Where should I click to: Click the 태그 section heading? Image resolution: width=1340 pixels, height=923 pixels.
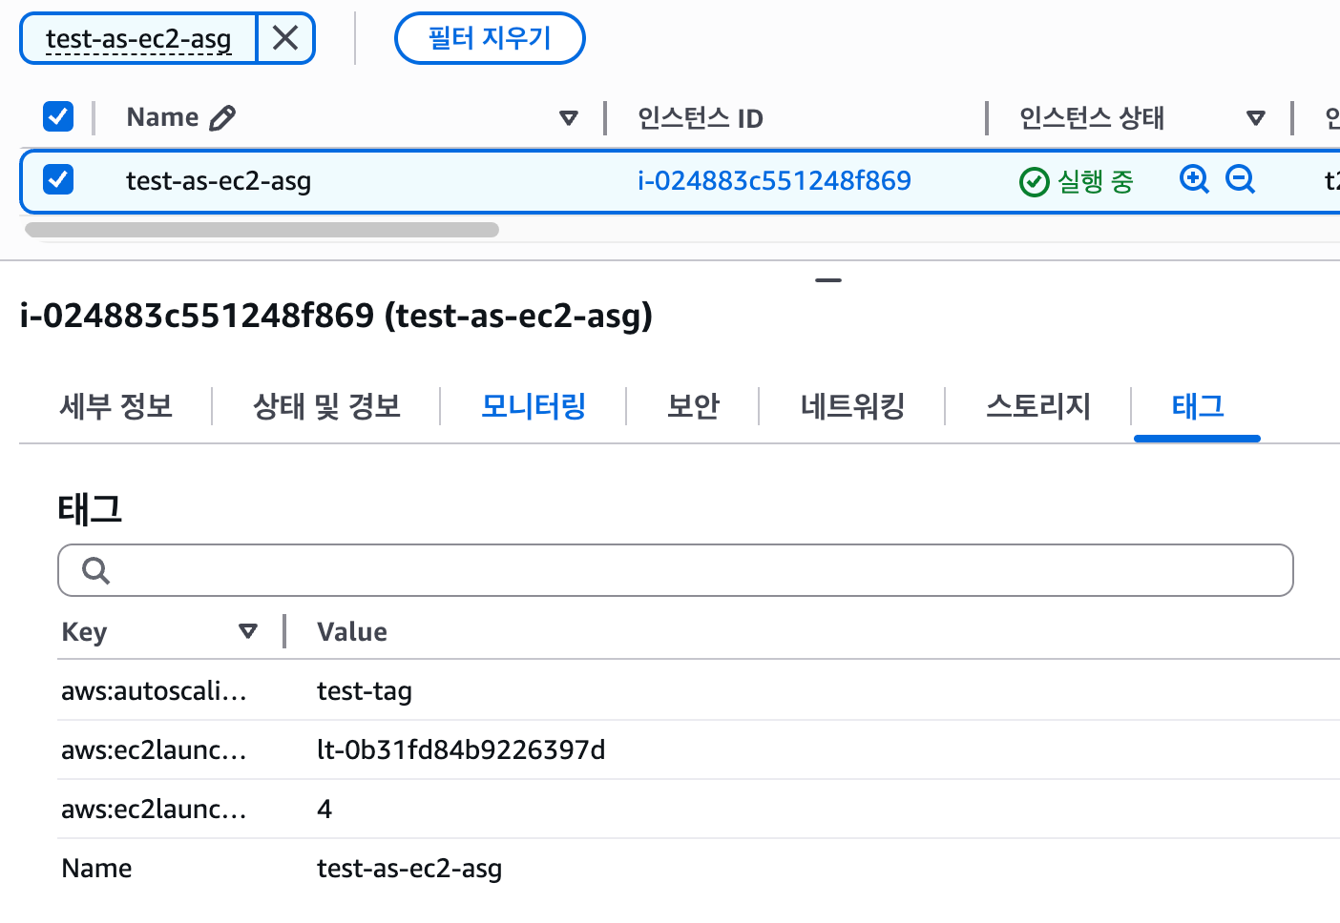coord(90,508)
